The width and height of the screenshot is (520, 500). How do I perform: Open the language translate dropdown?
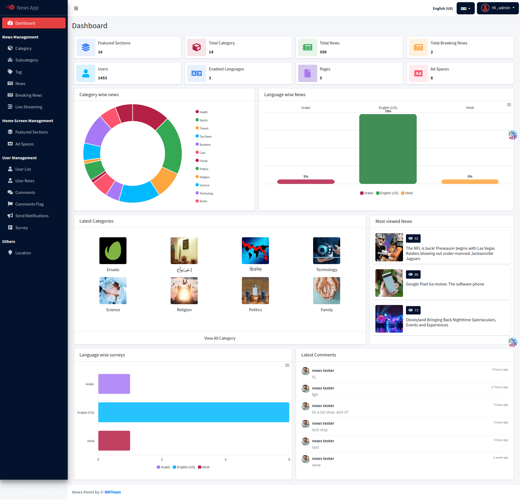pyautogui.click(x=465, y=8)
